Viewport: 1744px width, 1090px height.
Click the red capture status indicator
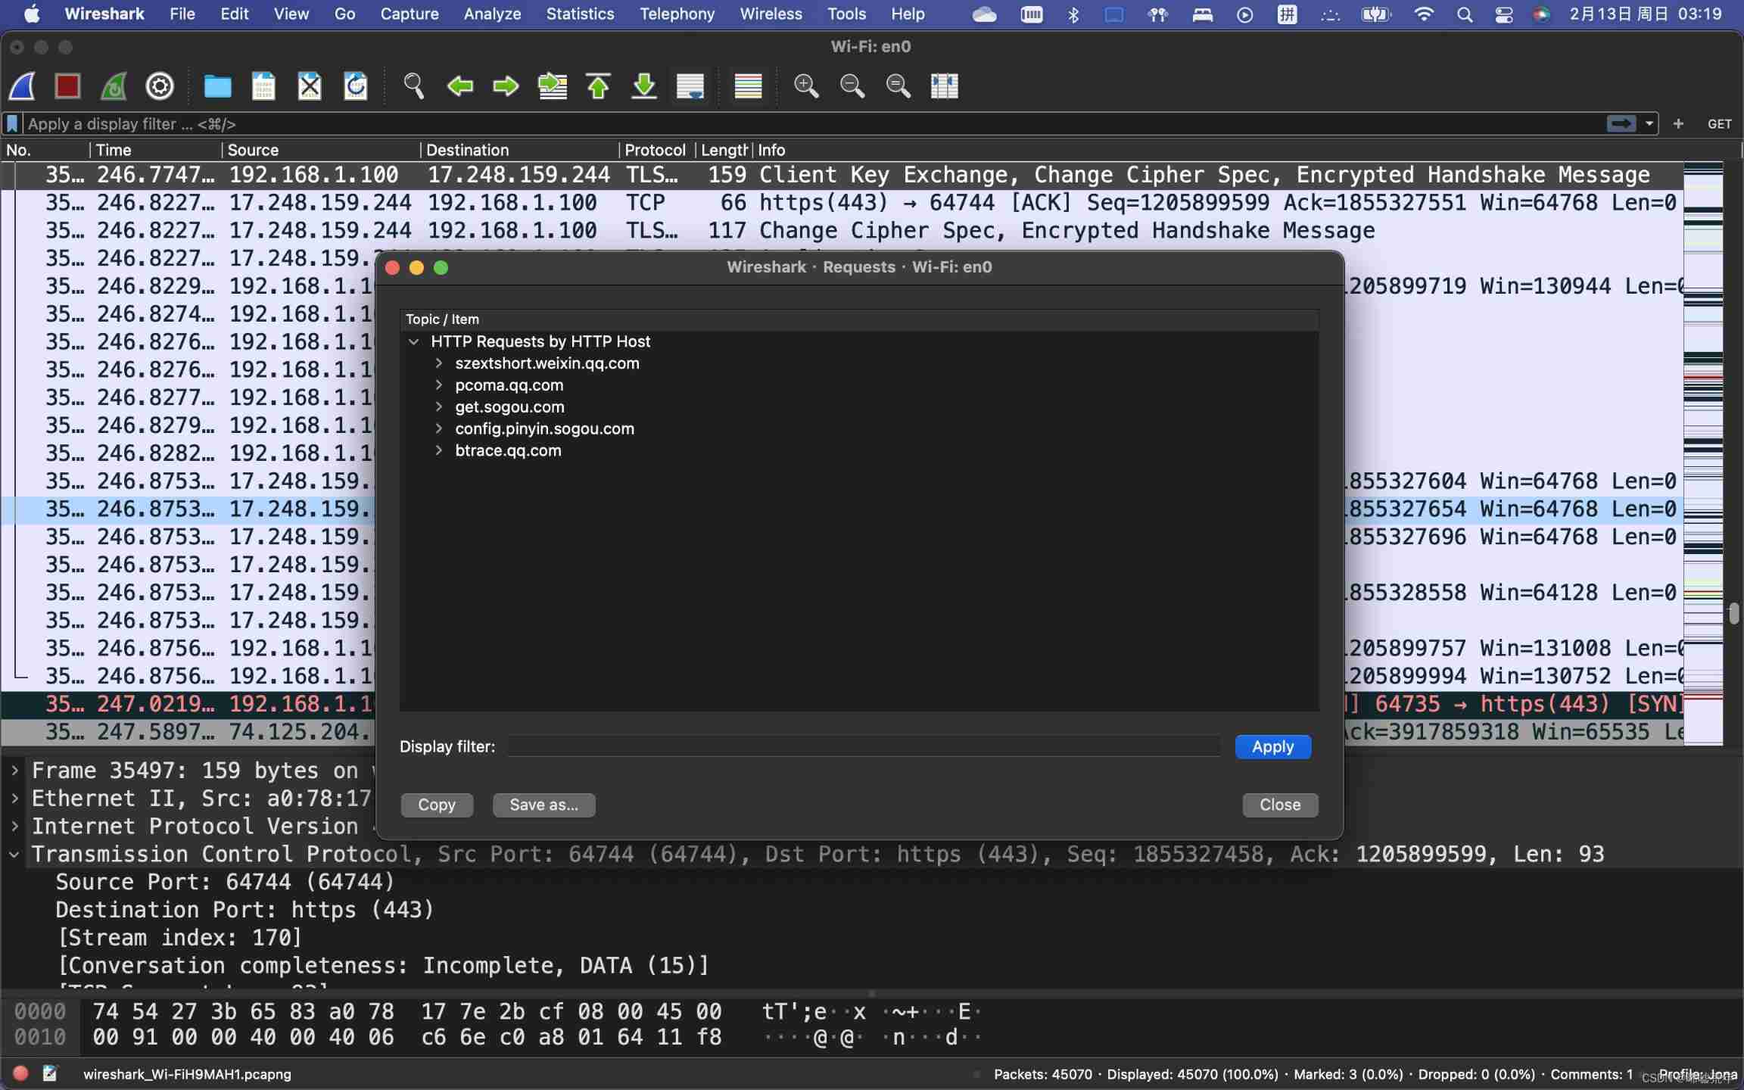pos(21,1073)
